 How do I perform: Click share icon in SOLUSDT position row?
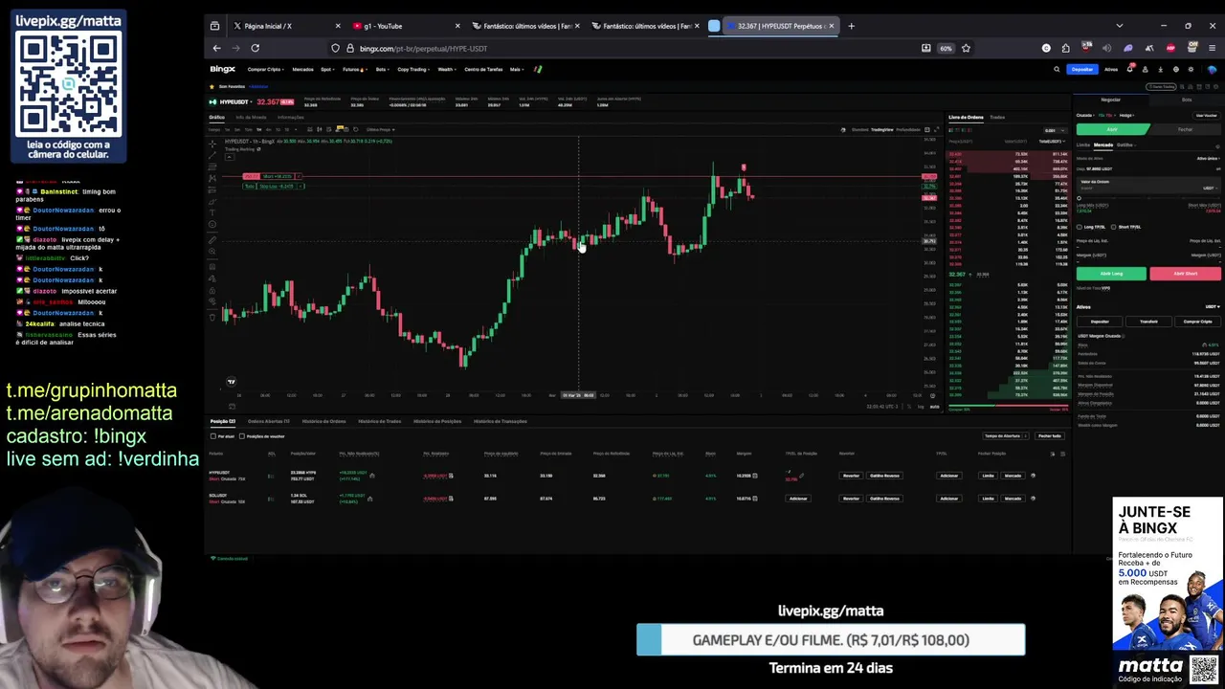tap(369, 498)
